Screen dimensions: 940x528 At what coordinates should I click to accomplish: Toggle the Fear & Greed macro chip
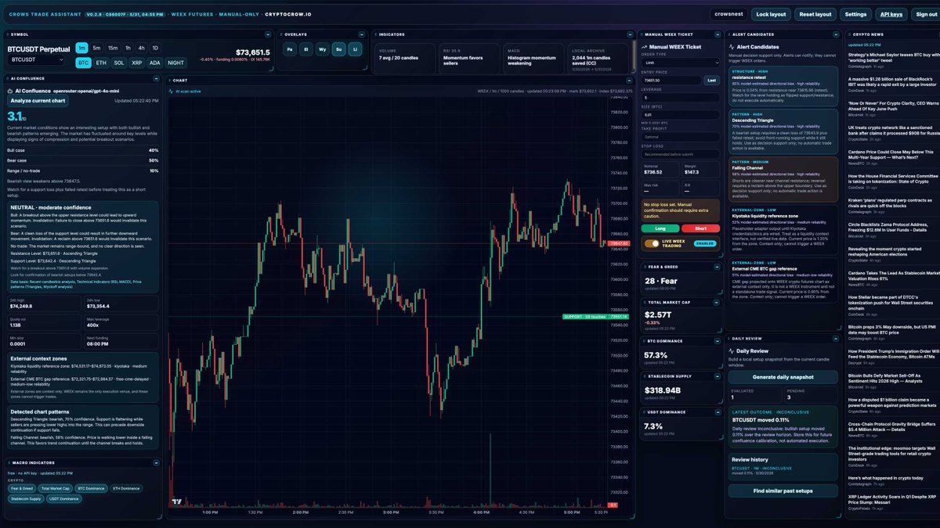coord(22,488)
